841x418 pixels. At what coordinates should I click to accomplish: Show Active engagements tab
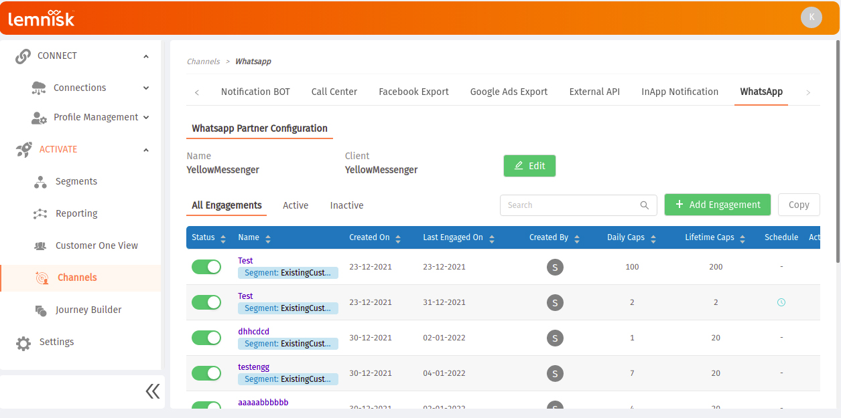point(296,206)
